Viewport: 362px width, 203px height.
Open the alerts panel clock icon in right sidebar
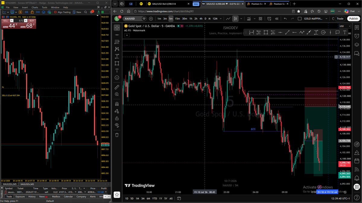[357, 36]
